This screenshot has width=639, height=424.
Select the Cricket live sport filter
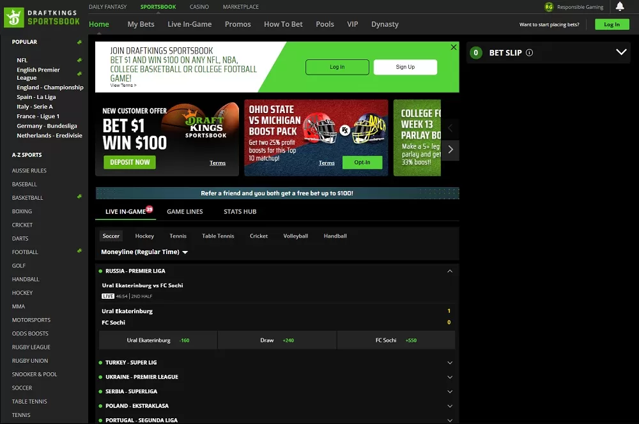(x=259, y=236)
